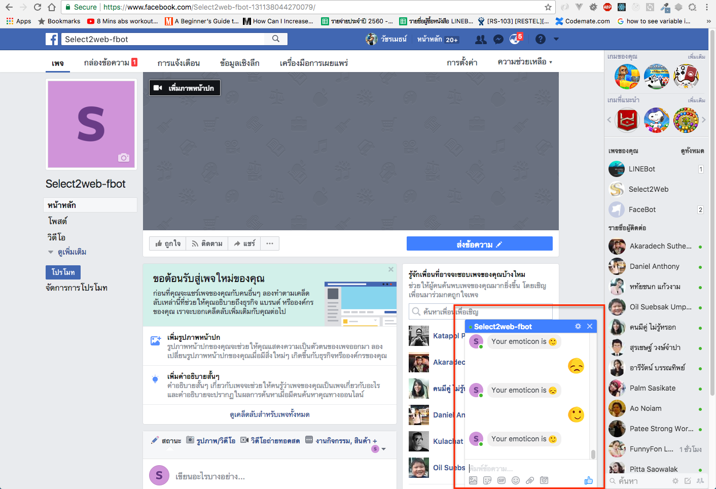Open the account dropdown arrow in top bar

tap(556, 39)
